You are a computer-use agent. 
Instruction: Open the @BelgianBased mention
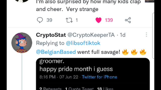(x=56, y=52)
